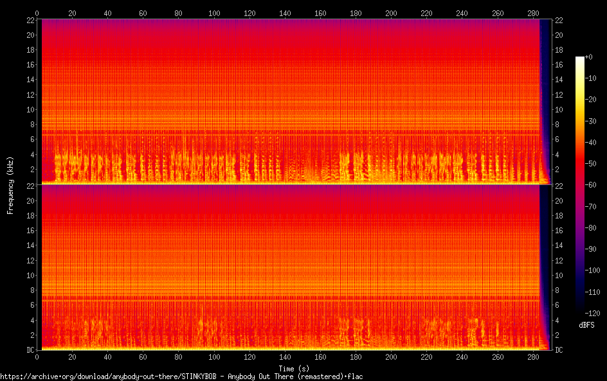The width and height of the screenshot is (607, 381).
Task: Click the 'DC' label on the right frequency axis
Action: coord(559,350)
